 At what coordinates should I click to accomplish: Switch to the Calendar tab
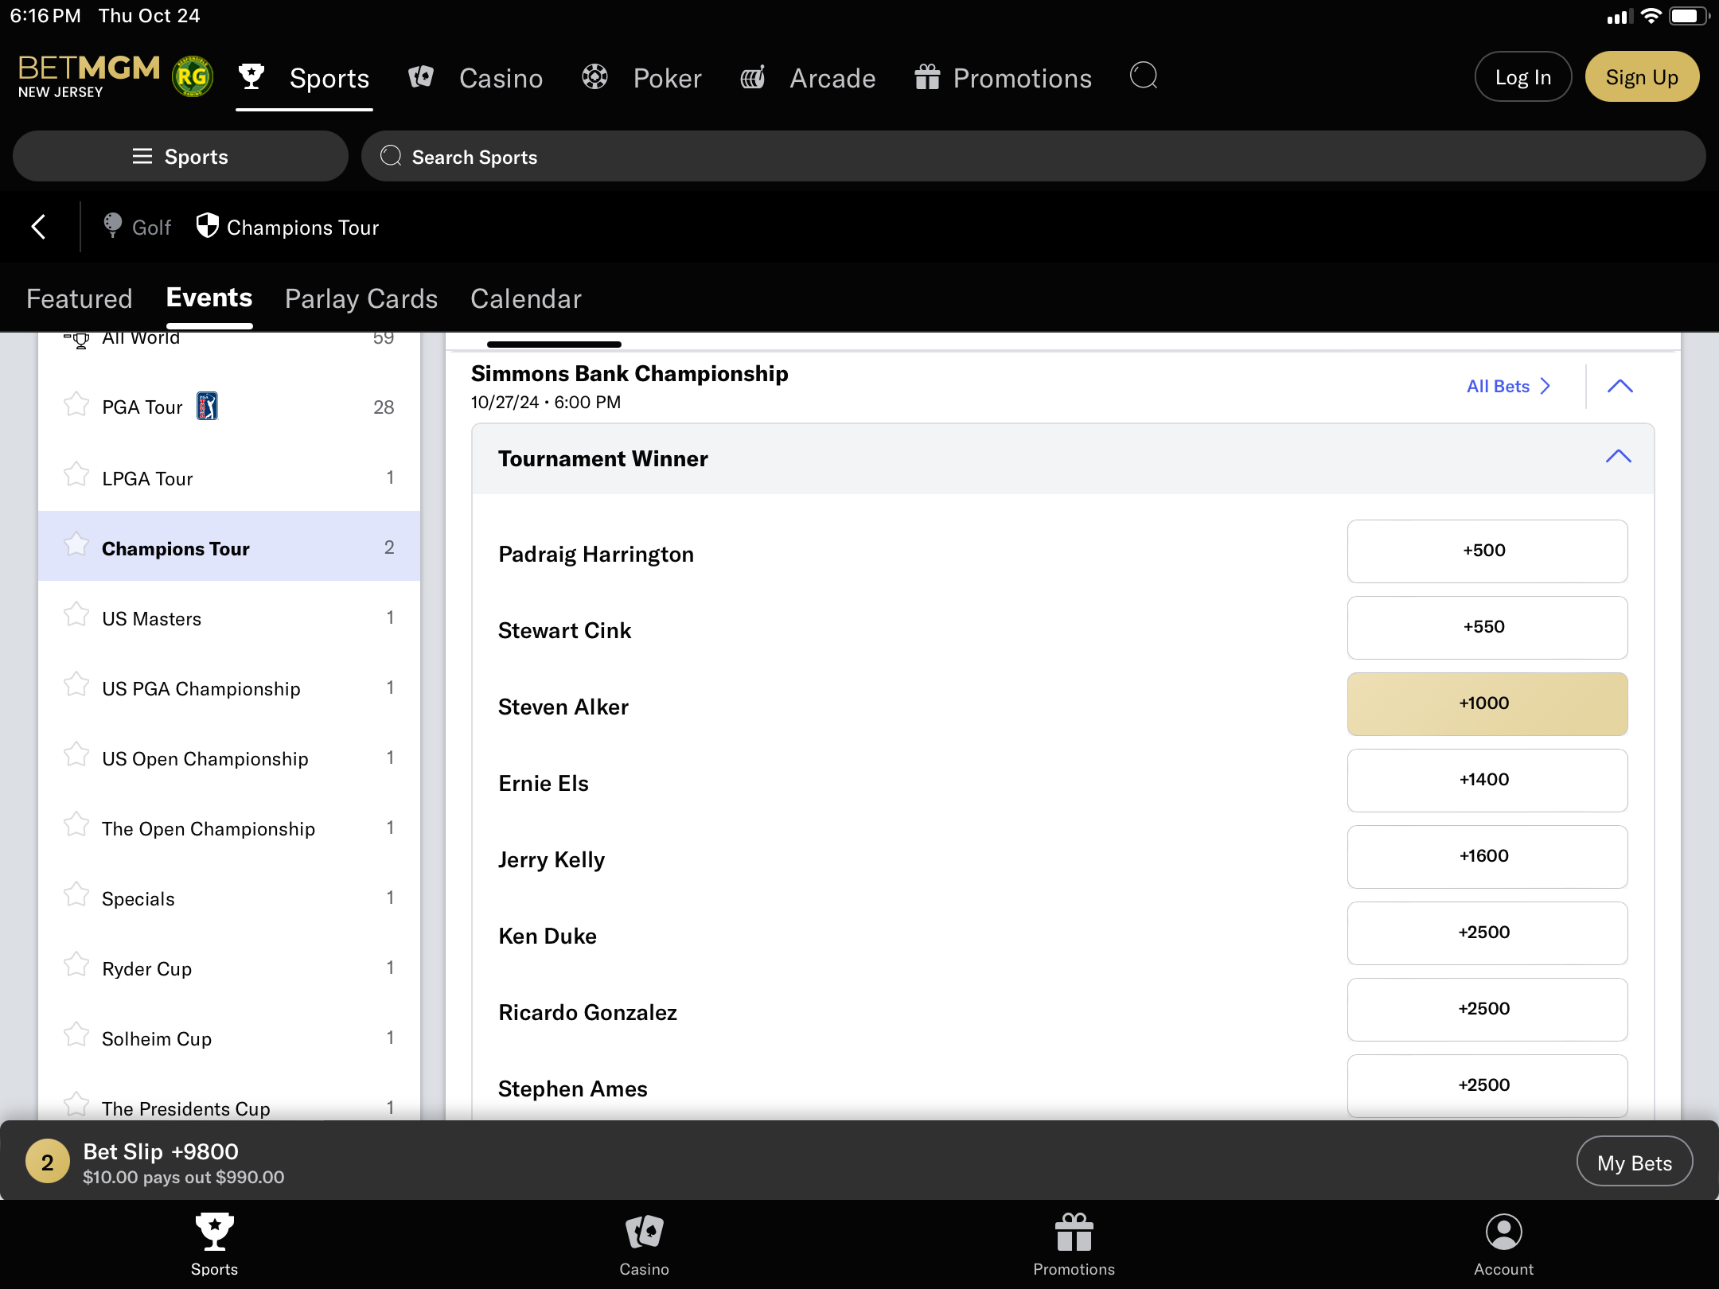pos(526,299)
